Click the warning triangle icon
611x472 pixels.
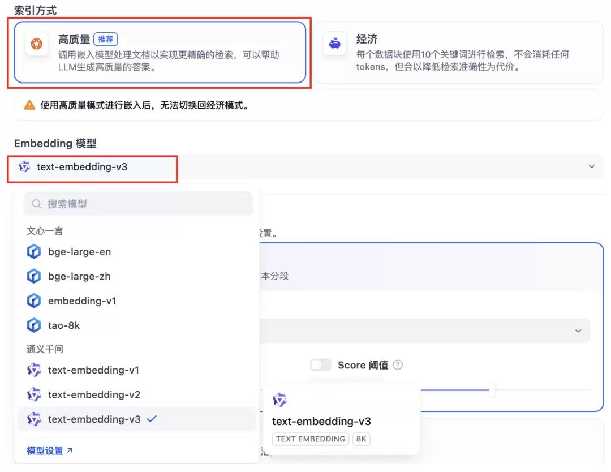click(x=29, y=105)
